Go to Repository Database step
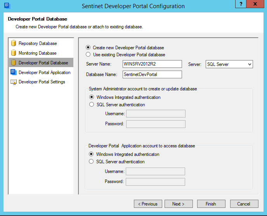Viewport: 267px width, 216px height. pos(41,43)
